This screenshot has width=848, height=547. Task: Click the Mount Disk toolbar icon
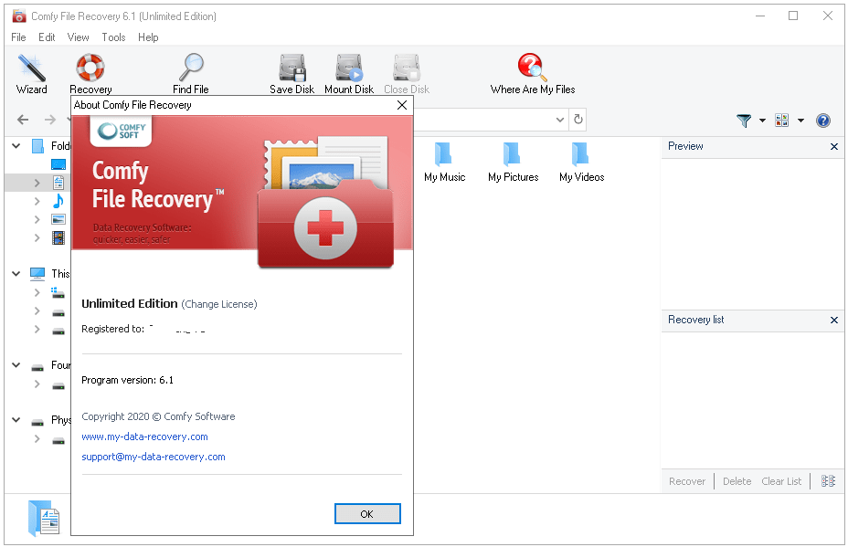[349, 74]
